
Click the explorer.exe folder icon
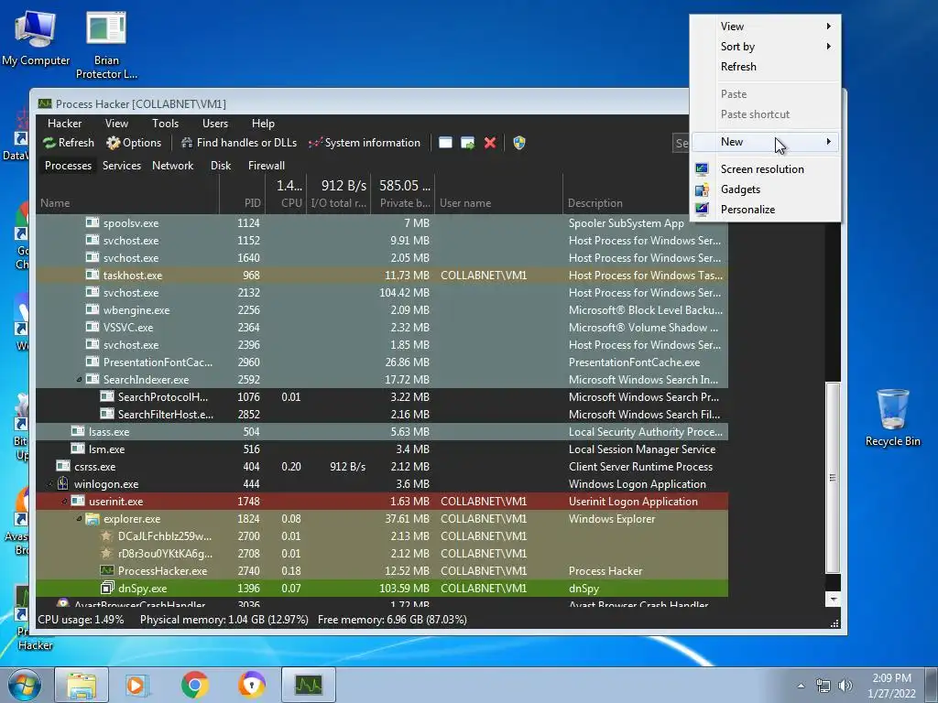pyautogui.click(x=93, y=519)
